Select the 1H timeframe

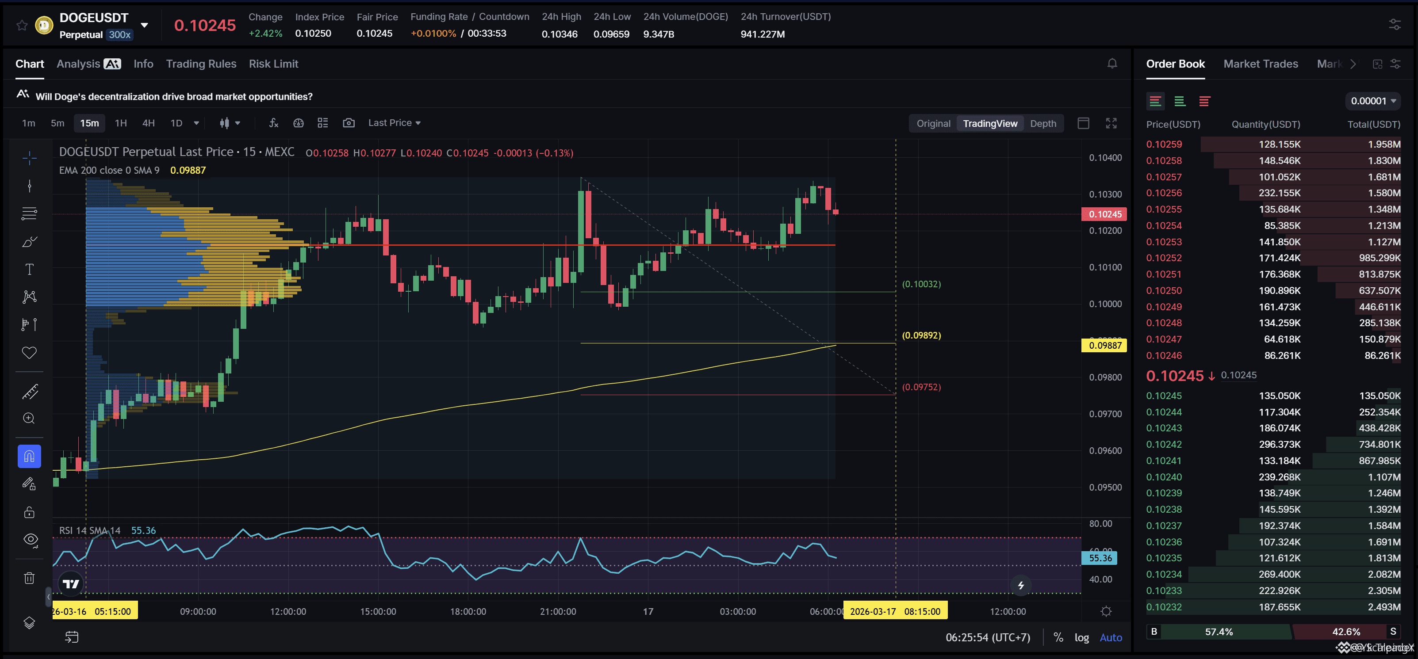point(121,123)
